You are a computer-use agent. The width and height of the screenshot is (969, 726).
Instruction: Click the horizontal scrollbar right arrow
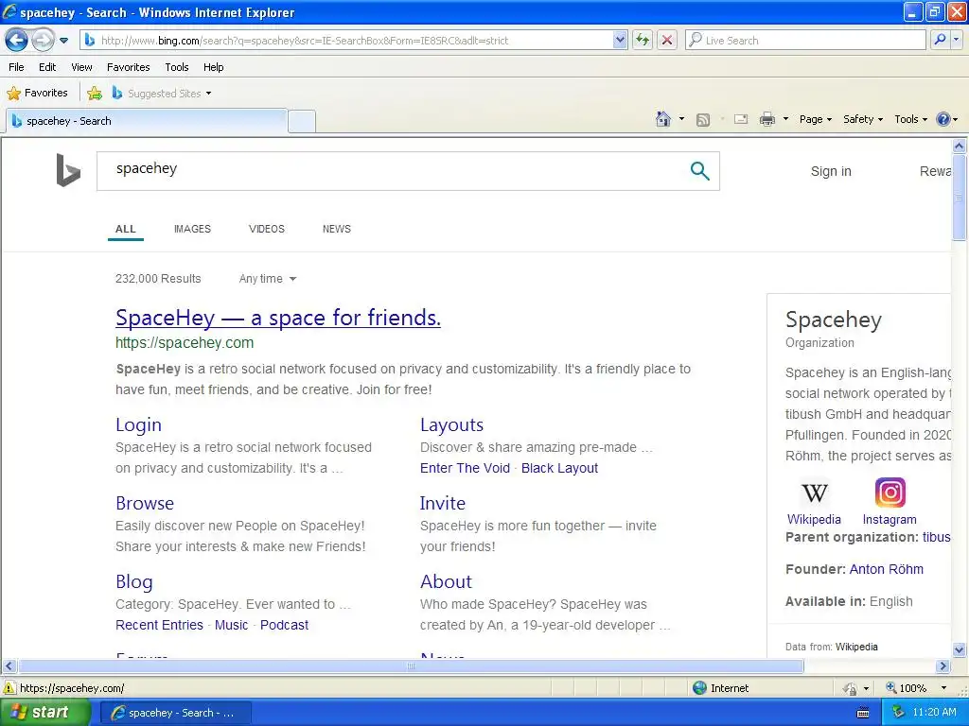click(x=943, y=666)
